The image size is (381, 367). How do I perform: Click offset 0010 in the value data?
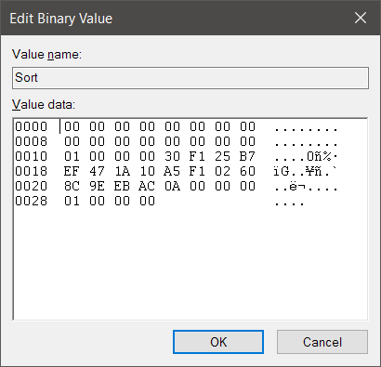(x=32, y=156)
